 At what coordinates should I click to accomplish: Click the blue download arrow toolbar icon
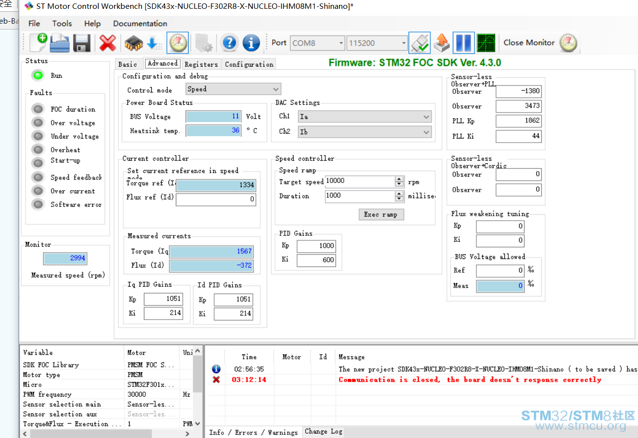[x=155, y=43]
